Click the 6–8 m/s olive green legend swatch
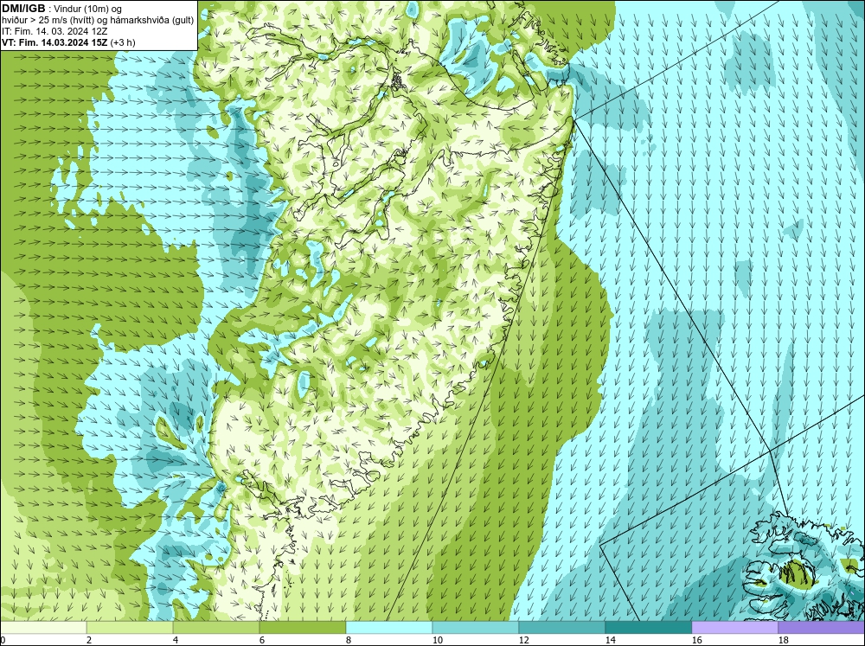The width and height of the screenshot is (865, 646). pyautogui.click(x=303, y=628)
